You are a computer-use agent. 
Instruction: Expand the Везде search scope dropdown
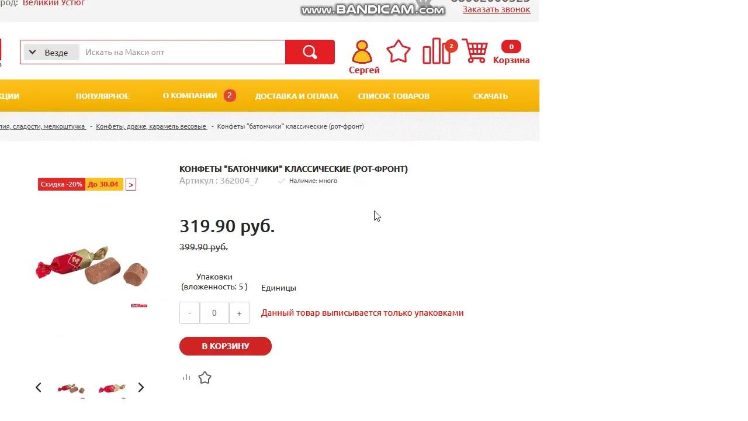click(x=51, y=52)
